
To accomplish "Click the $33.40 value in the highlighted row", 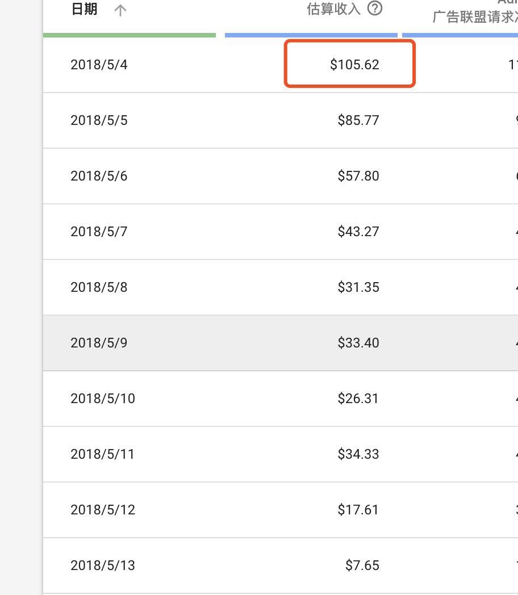I will click(x=358, y=343).
